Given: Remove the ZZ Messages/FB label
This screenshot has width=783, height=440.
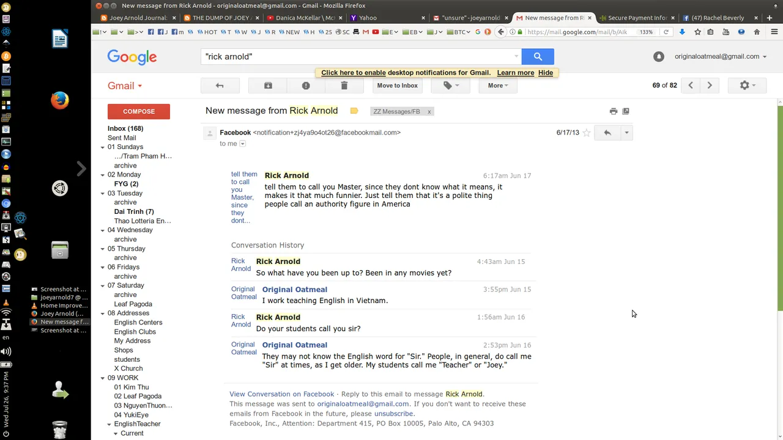Looking at the screenshot, I should coord(429,112).
